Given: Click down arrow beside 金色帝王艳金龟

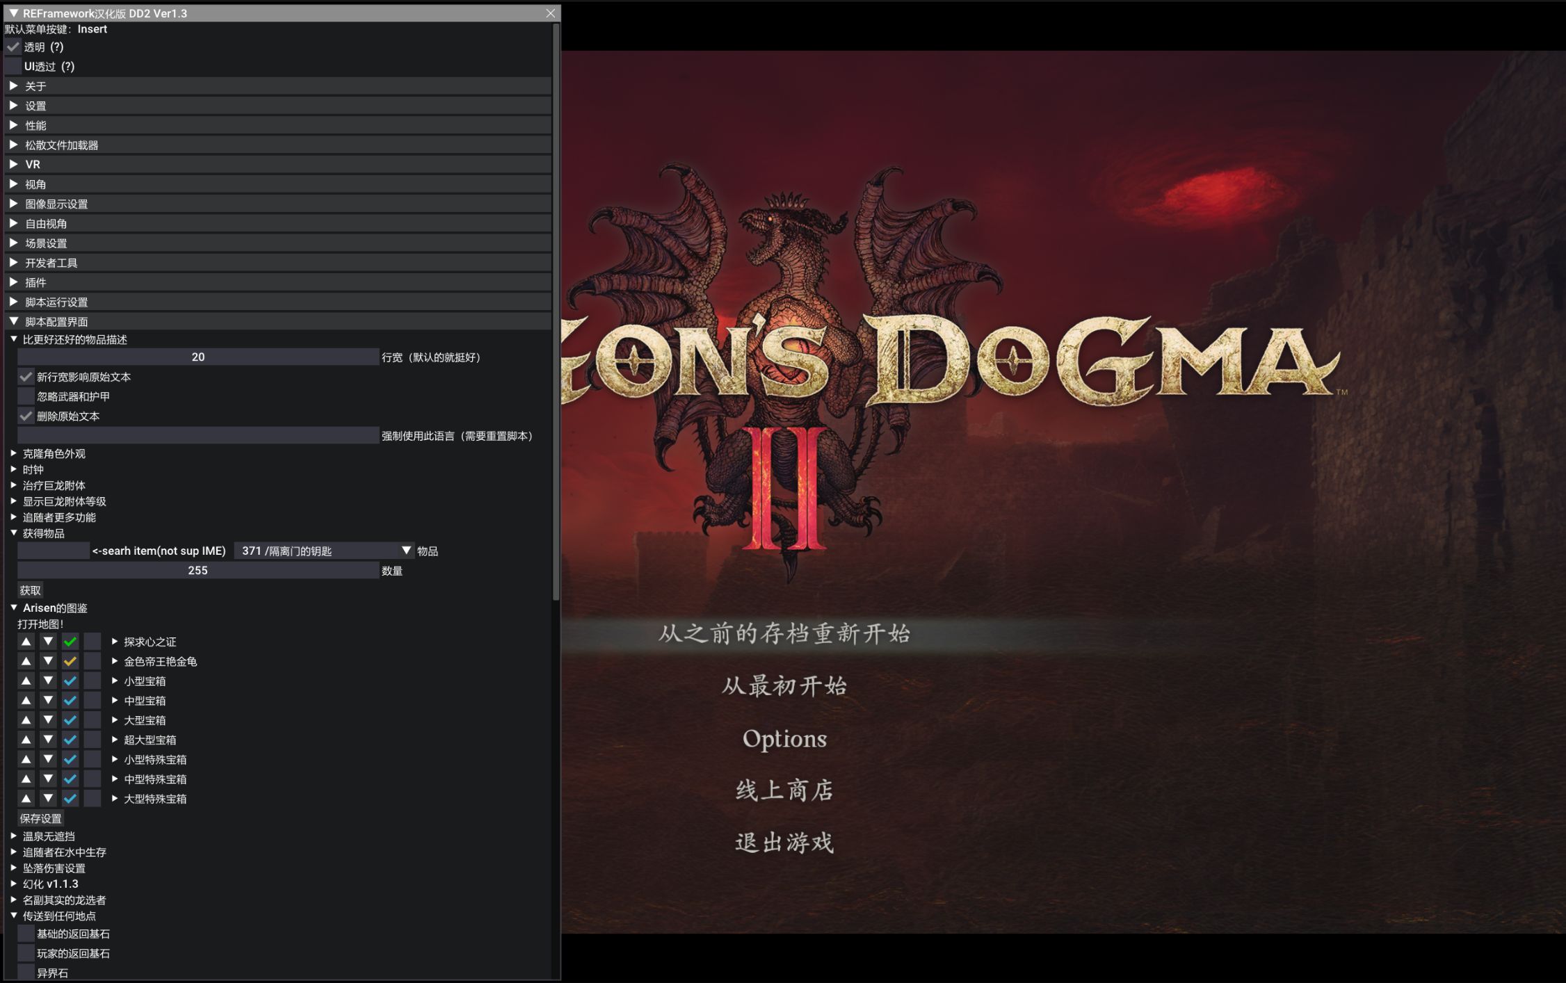Looking at the screenshot, I should coord(48,661).
